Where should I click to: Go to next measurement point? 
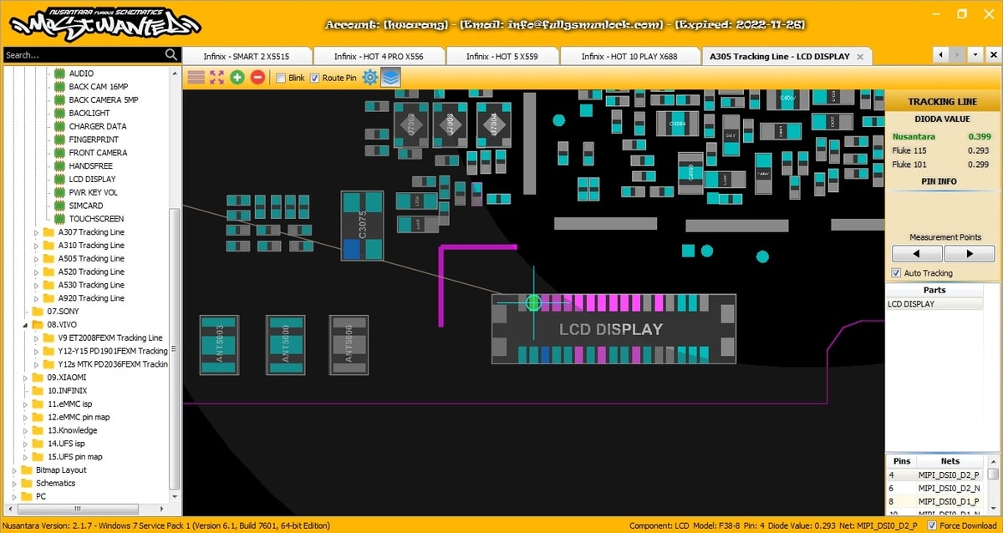click(x=969, y=253)
